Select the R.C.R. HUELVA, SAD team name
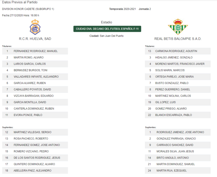The width and height of the screenshot is (217, 177). pyautogui.click(x=35, y=39)
